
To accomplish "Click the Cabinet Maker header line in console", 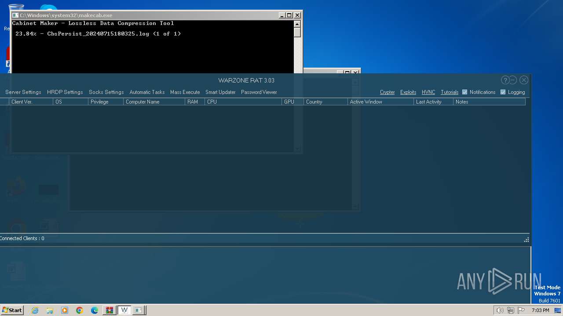I will [93, 23].
